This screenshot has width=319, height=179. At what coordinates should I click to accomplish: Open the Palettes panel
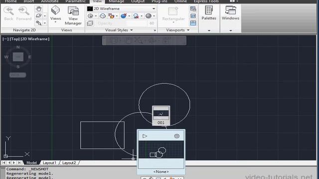(209, 13)
